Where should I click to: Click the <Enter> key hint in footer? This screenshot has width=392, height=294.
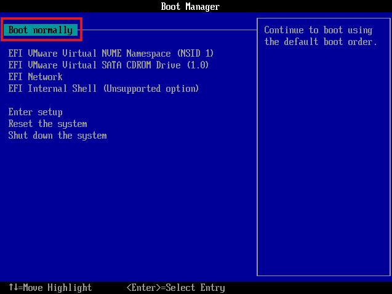pos(146,288)
